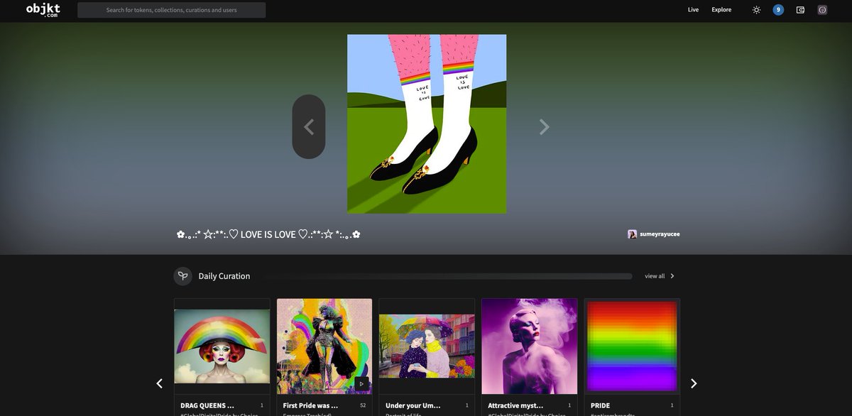Open the Explore menu

[721, 10]
